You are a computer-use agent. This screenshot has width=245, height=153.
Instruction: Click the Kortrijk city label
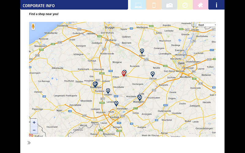pos(115,117)
